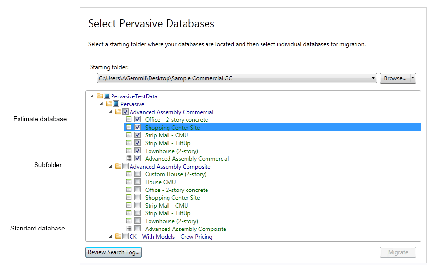Viewport: 430px width, 268px height.
Task: Check the Advanced Assembly Composite folder checkbox
Action: [125, 166]
